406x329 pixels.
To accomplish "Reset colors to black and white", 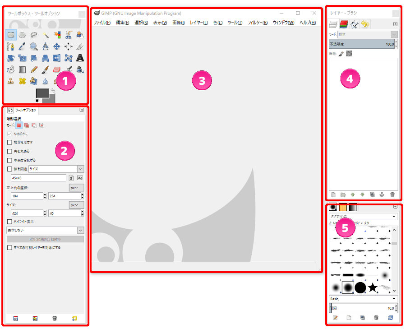I will tap(37, 101).
